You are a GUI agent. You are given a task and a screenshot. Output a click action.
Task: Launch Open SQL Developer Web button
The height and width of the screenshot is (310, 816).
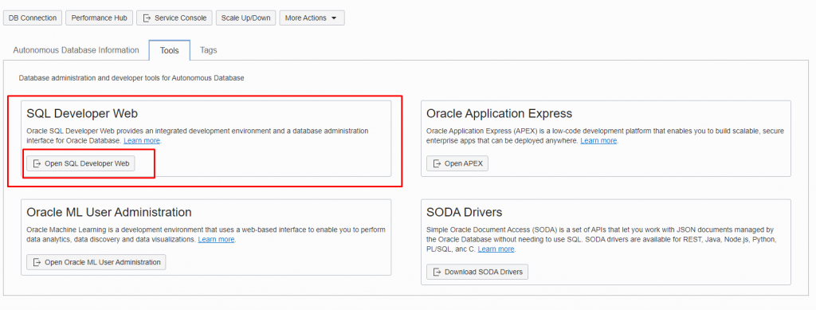(80, 163)
